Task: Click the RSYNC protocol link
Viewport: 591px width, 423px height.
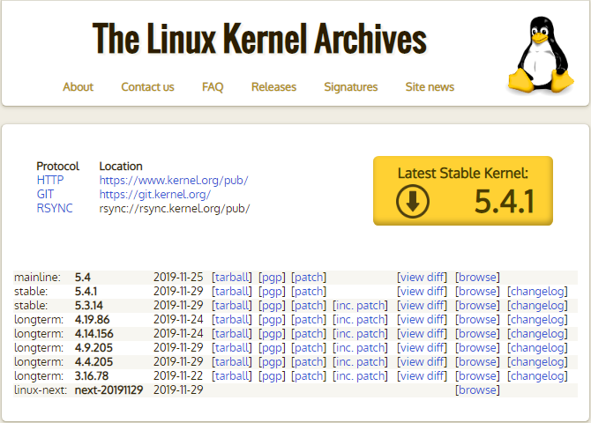Action: [55, 208]
